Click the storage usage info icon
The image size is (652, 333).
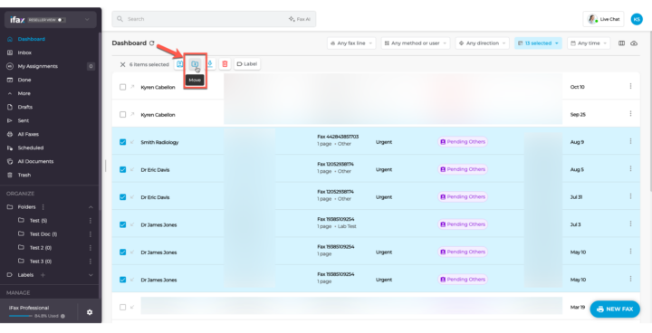62,316
